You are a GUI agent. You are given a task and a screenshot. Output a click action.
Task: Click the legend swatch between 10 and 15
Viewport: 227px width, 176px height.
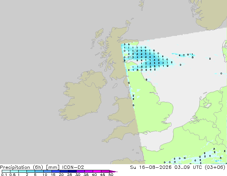(x=47, y=171)
